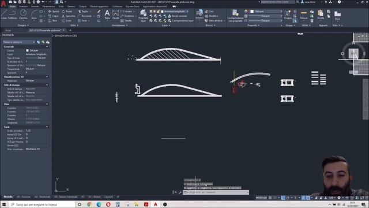Click the new drawing tab plus button

(70, 31)
